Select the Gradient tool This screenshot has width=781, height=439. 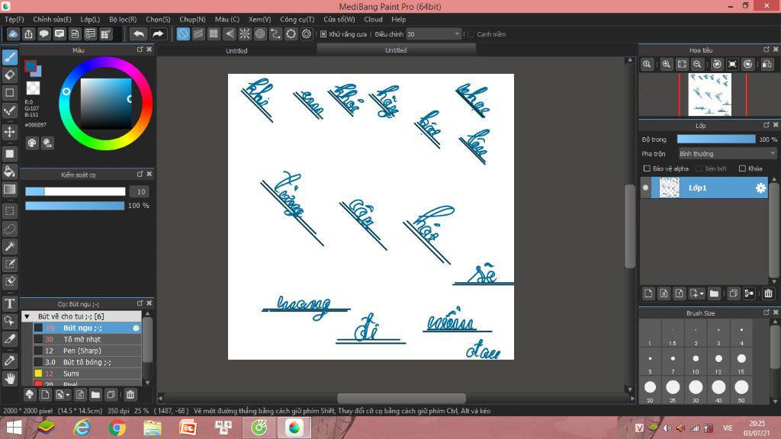click(x=9, y=189)
